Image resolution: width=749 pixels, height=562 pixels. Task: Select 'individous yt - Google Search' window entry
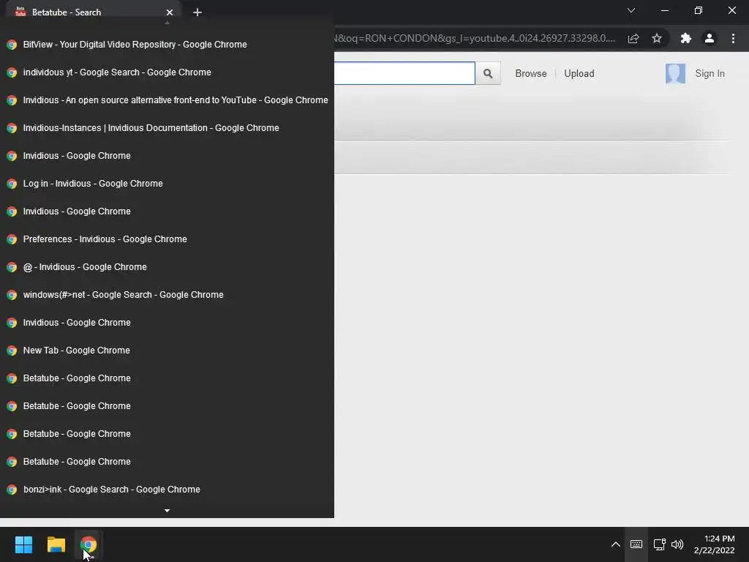click(x=167, y=72)
